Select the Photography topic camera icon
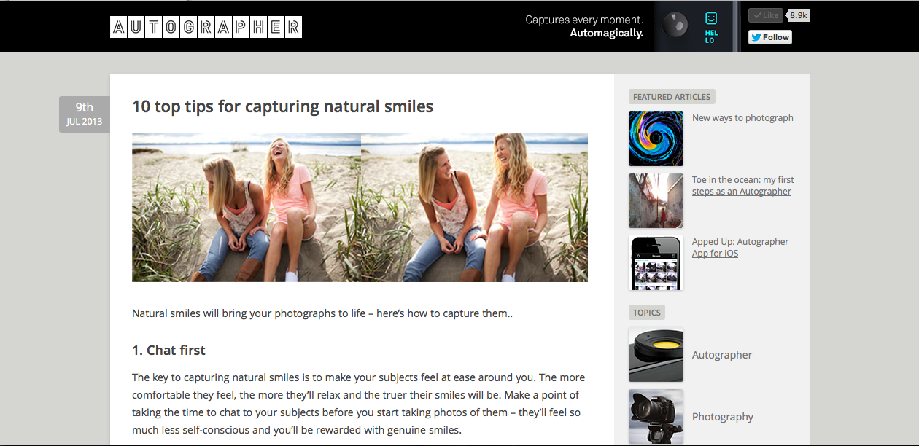 click(656, 416)
